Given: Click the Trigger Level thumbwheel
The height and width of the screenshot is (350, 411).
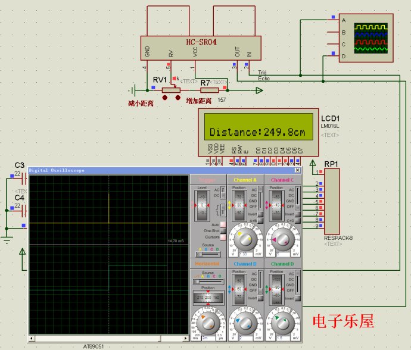Looking at the screenshot, I should pos(202,205).
